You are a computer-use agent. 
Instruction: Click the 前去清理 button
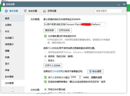tap(95, 71)
